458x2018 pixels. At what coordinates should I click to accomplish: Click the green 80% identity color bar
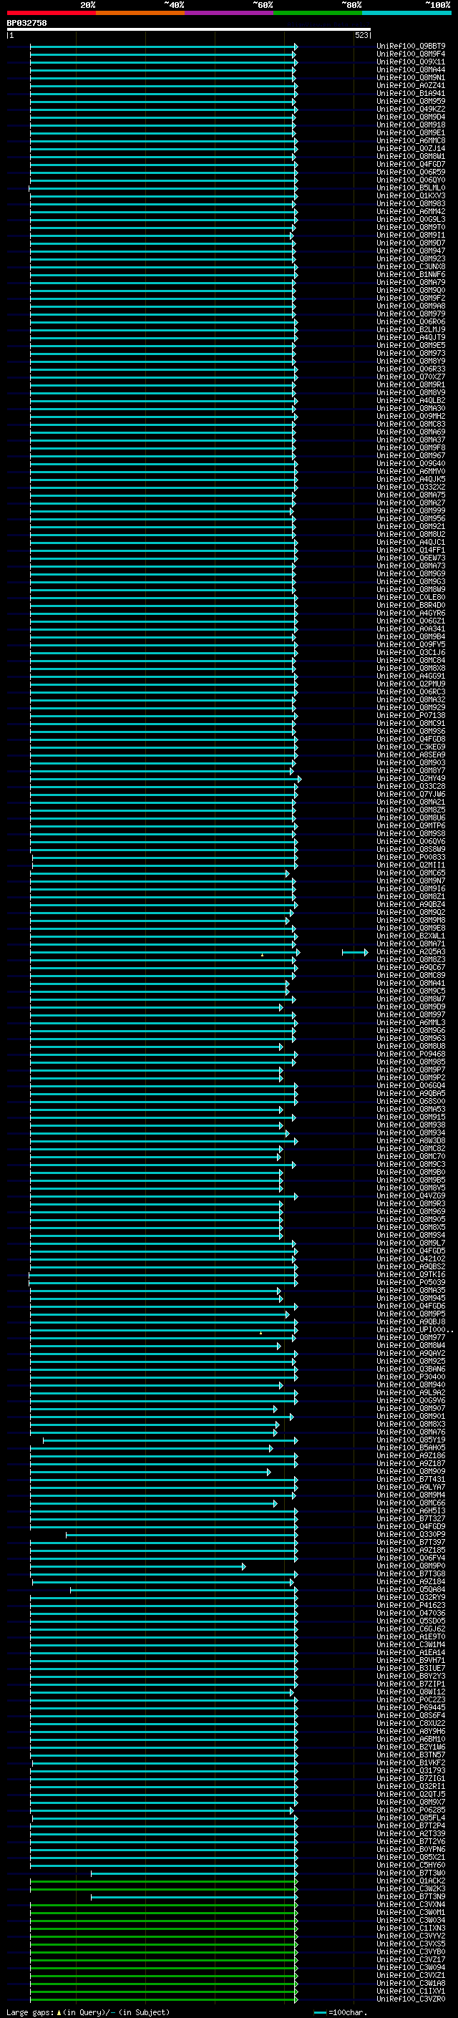[318, 13]
